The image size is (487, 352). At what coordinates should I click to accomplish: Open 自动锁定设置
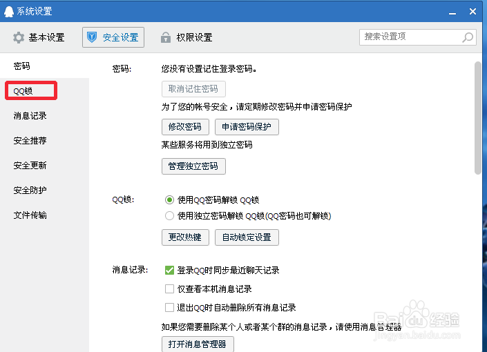pyautogui.click(x=247, y=237)
